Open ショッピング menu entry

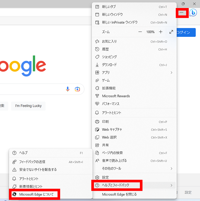[134, 57]
